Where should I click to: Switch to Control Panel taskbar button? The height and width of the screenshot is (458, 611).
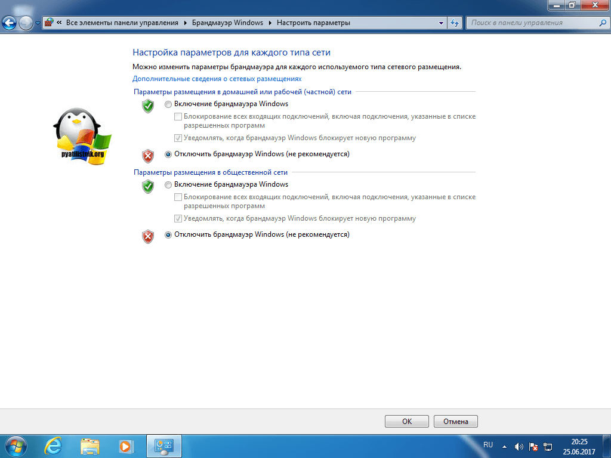(164, 446)
